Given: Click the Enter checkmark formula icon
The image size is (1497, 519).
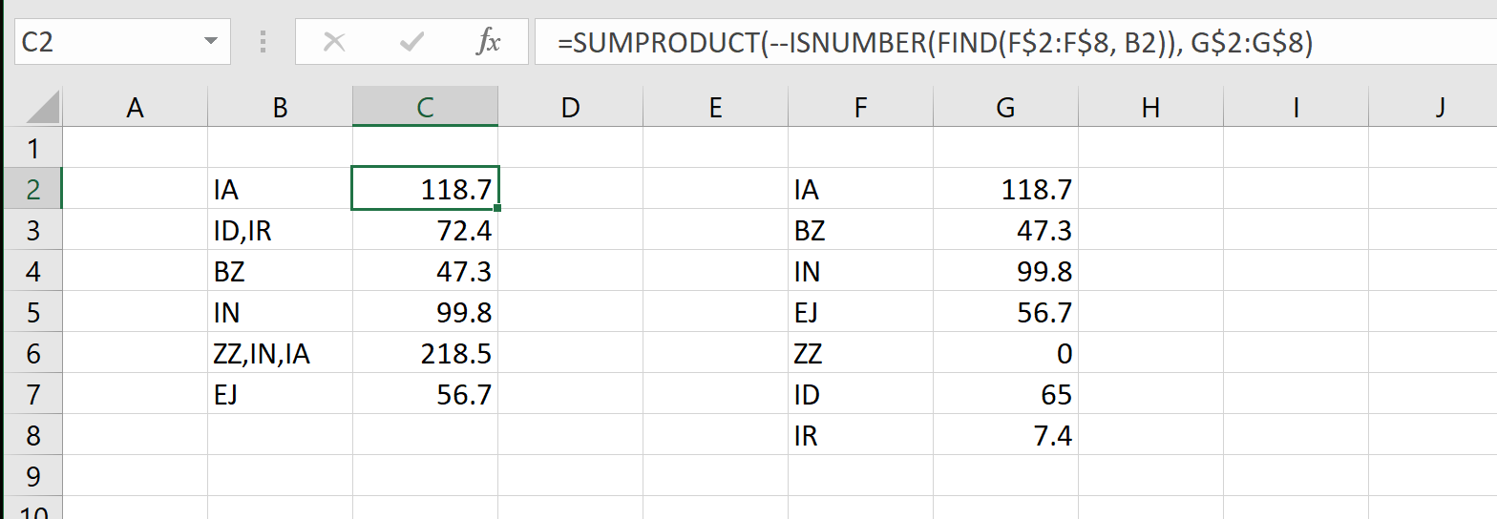Looking at the screenshot, I should (412, 42).
